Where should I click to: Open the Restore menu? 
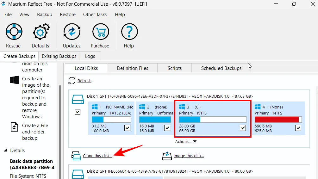[x=68, y=15]
